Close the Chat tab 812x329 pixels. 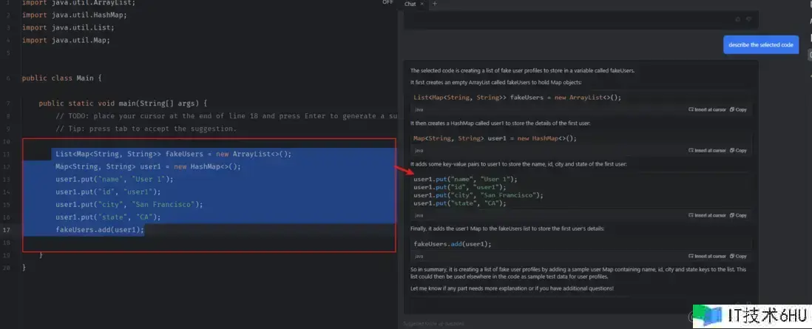tap(422, 4)
